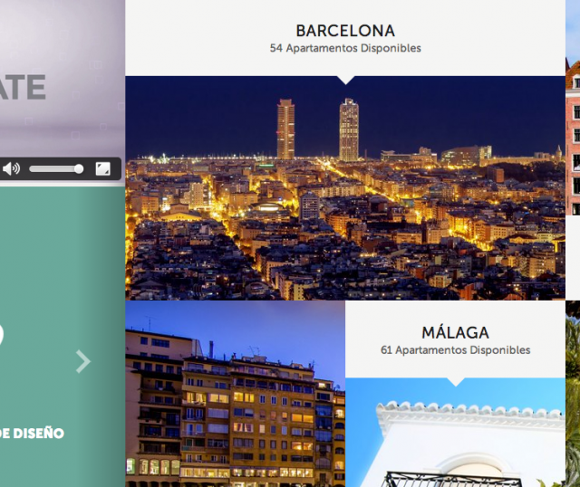
Task: Open the illuminated apartment building photo
Action: [x=236, y=394]
